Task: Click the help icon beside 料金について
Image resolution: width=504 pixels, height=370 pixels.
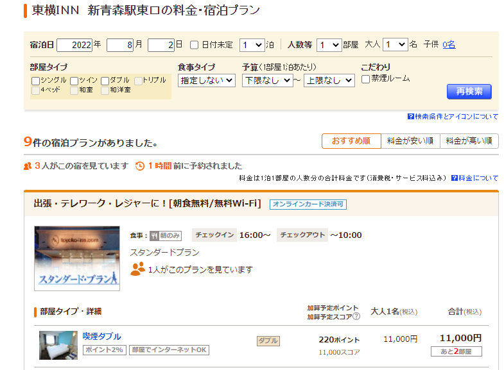Action: (x=454, y=178)
